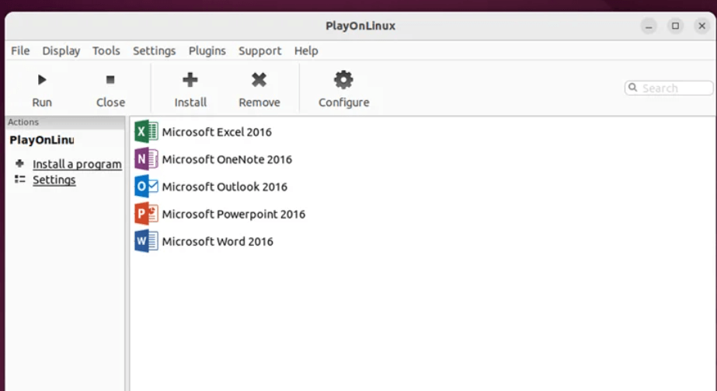Open the Display menu
Screen dimensions: 717x391
[61, 51]
